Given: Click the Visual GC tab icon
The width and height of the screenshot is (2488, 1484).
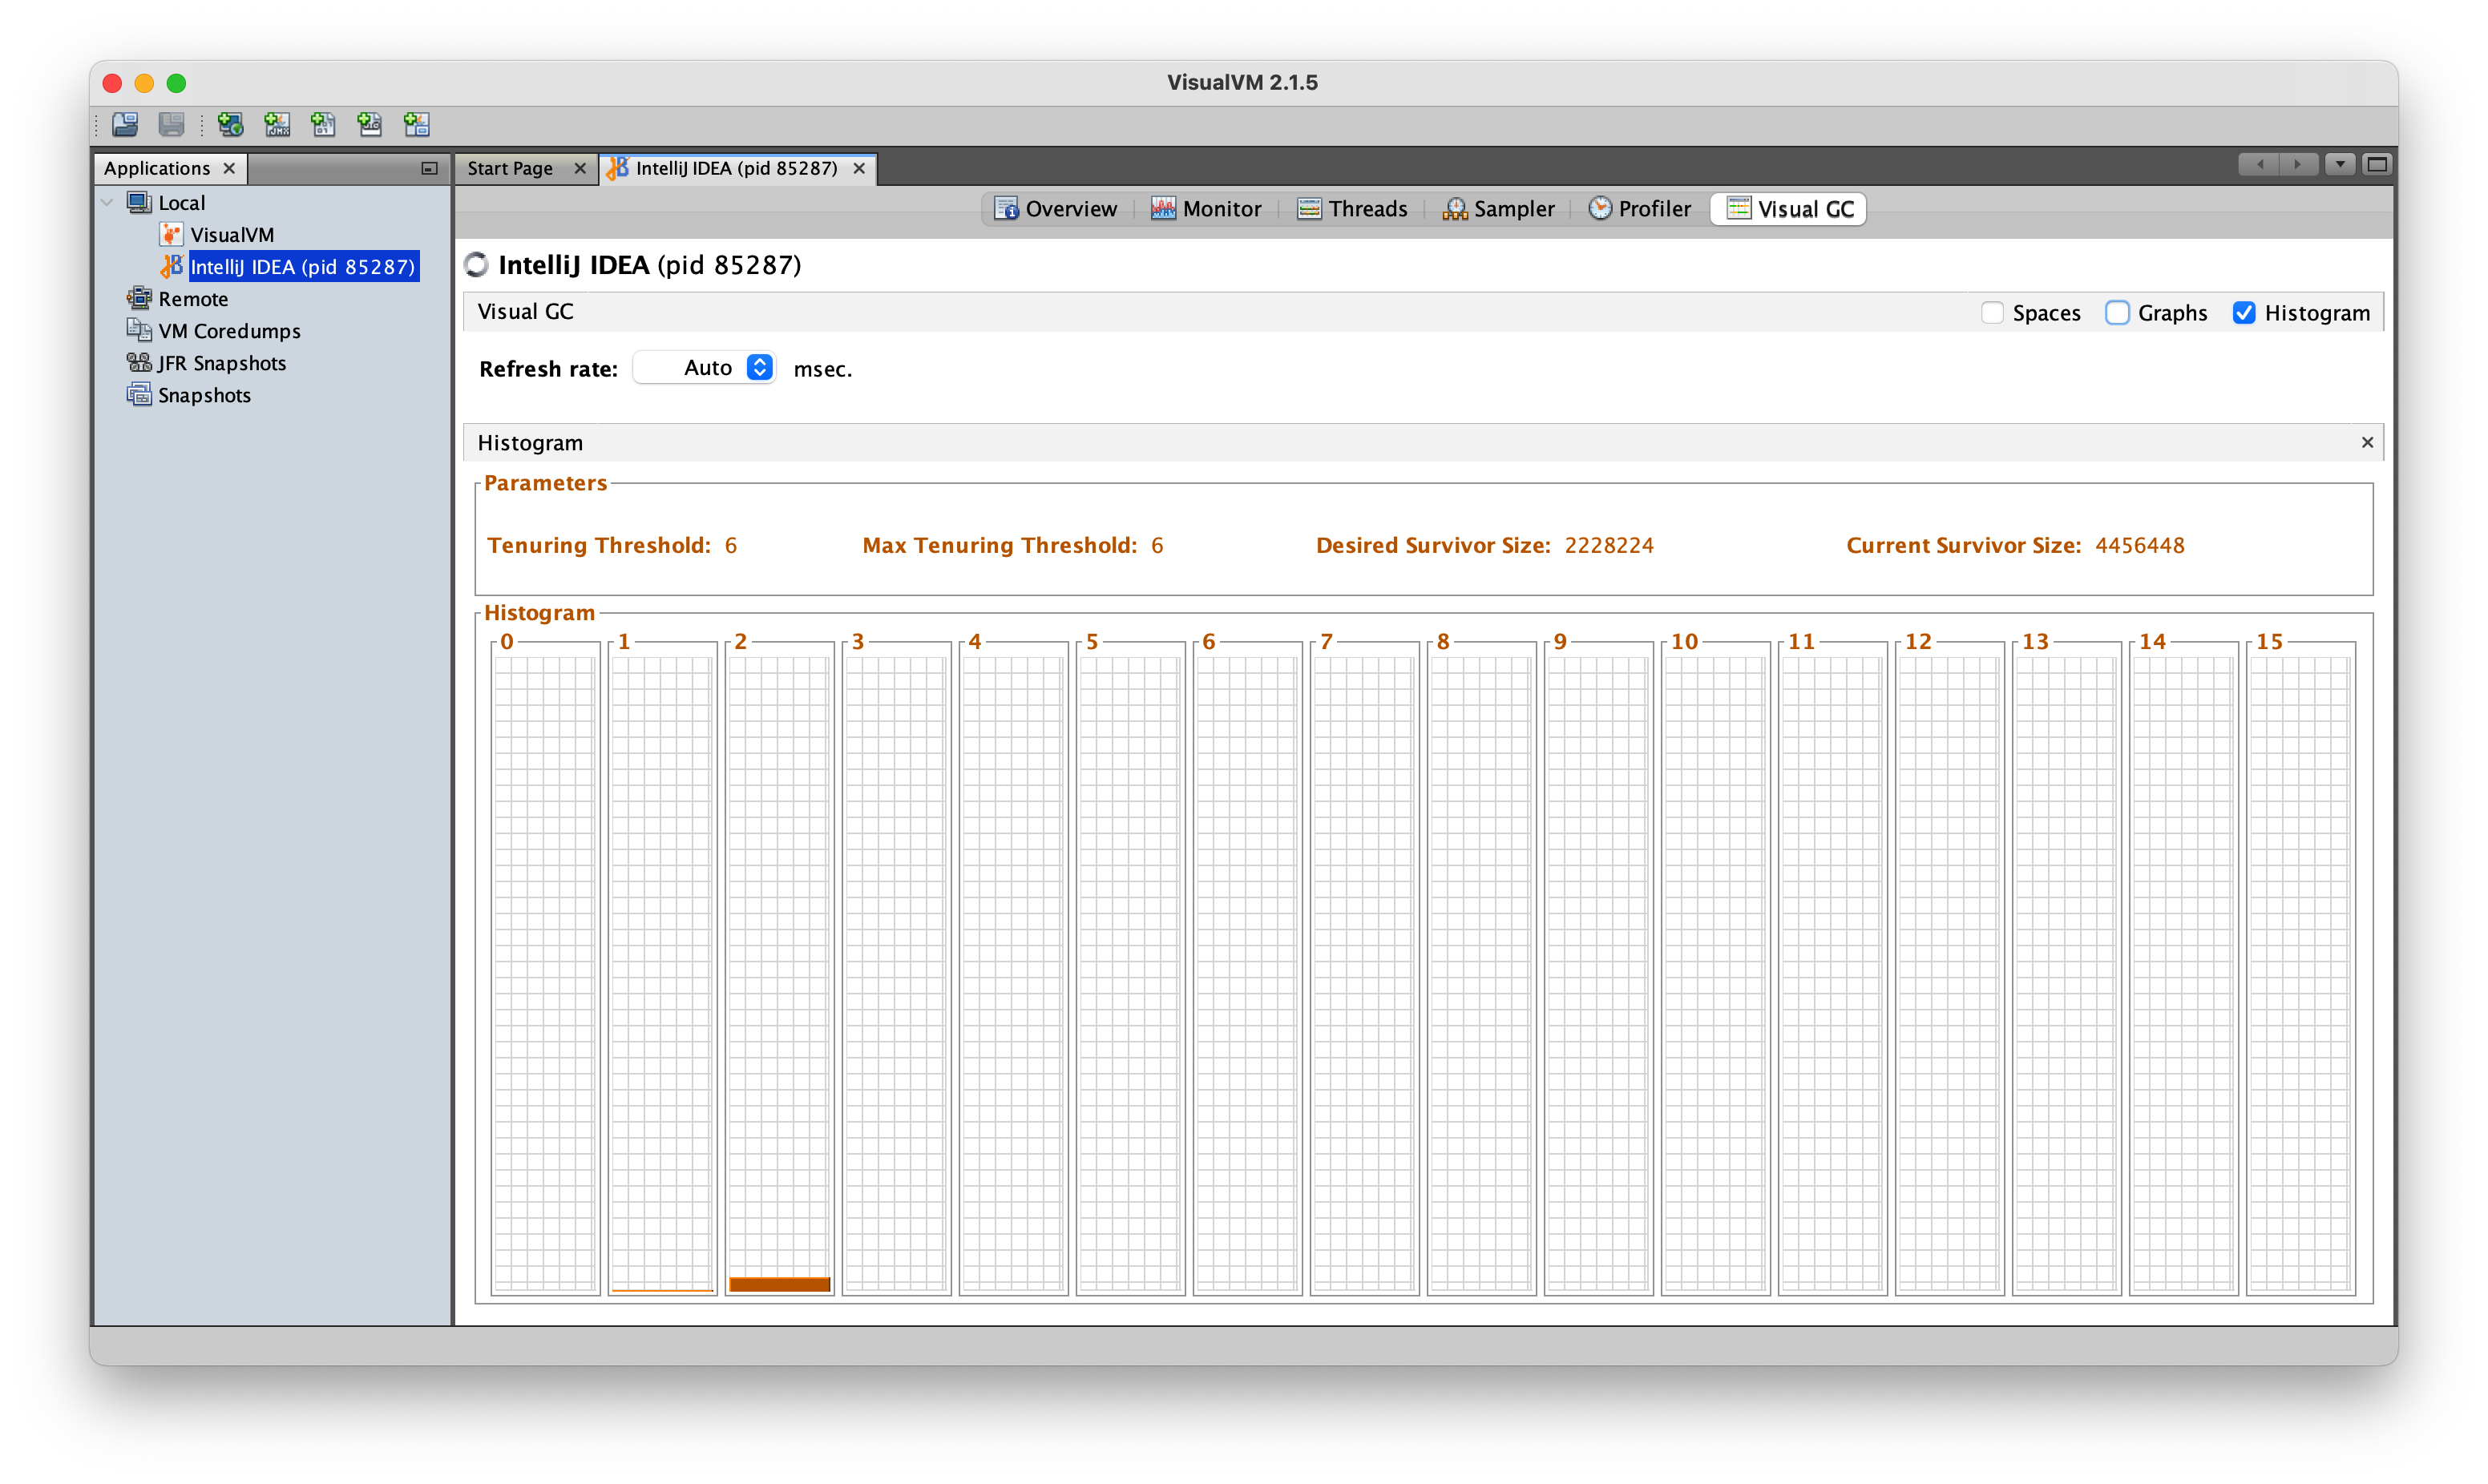Looking at the screenshot, I should tap(1739, 208).
